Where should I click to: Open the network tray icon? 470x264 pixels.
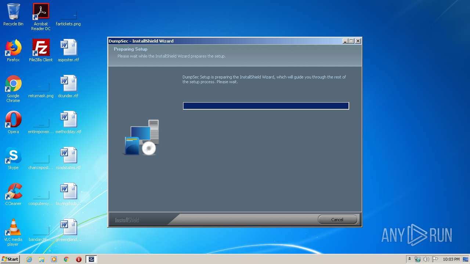pyautogui.click(x=417, y=259)
